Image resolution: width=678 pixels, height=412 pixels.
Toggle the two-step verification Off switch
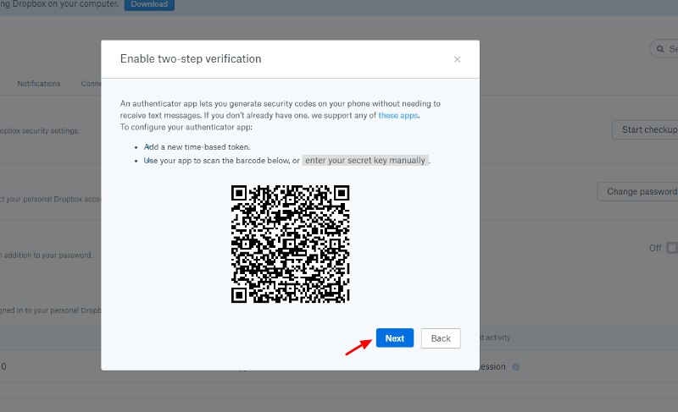click(672, 248)
